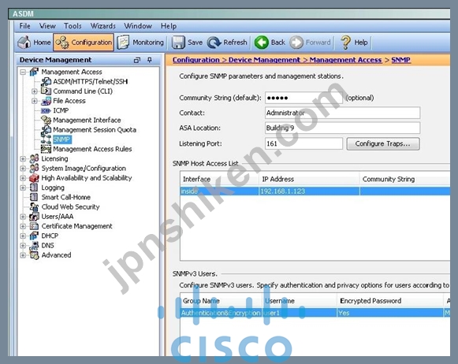Open the Tools menu
Viewport: 458px width, 364px height.
coord(73,26)
